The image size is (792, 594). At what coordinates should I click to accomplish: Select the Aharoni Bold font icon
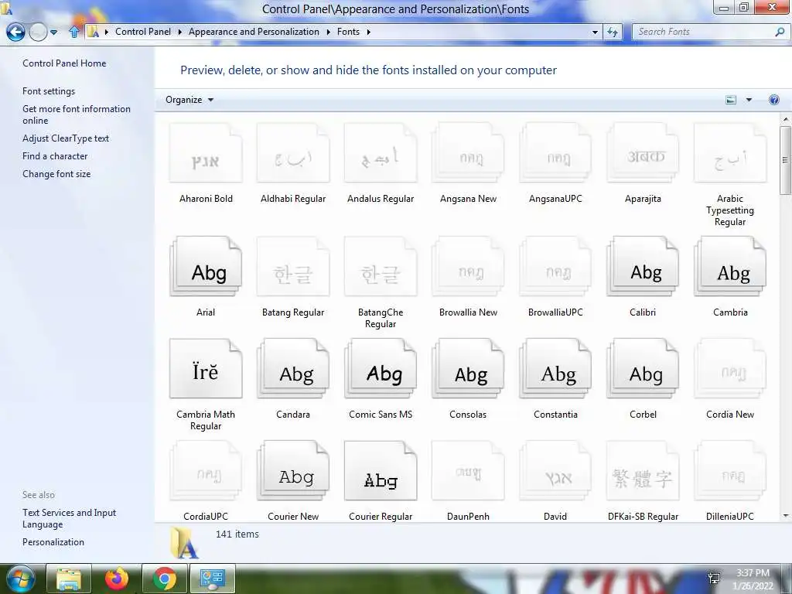point(206,154)
